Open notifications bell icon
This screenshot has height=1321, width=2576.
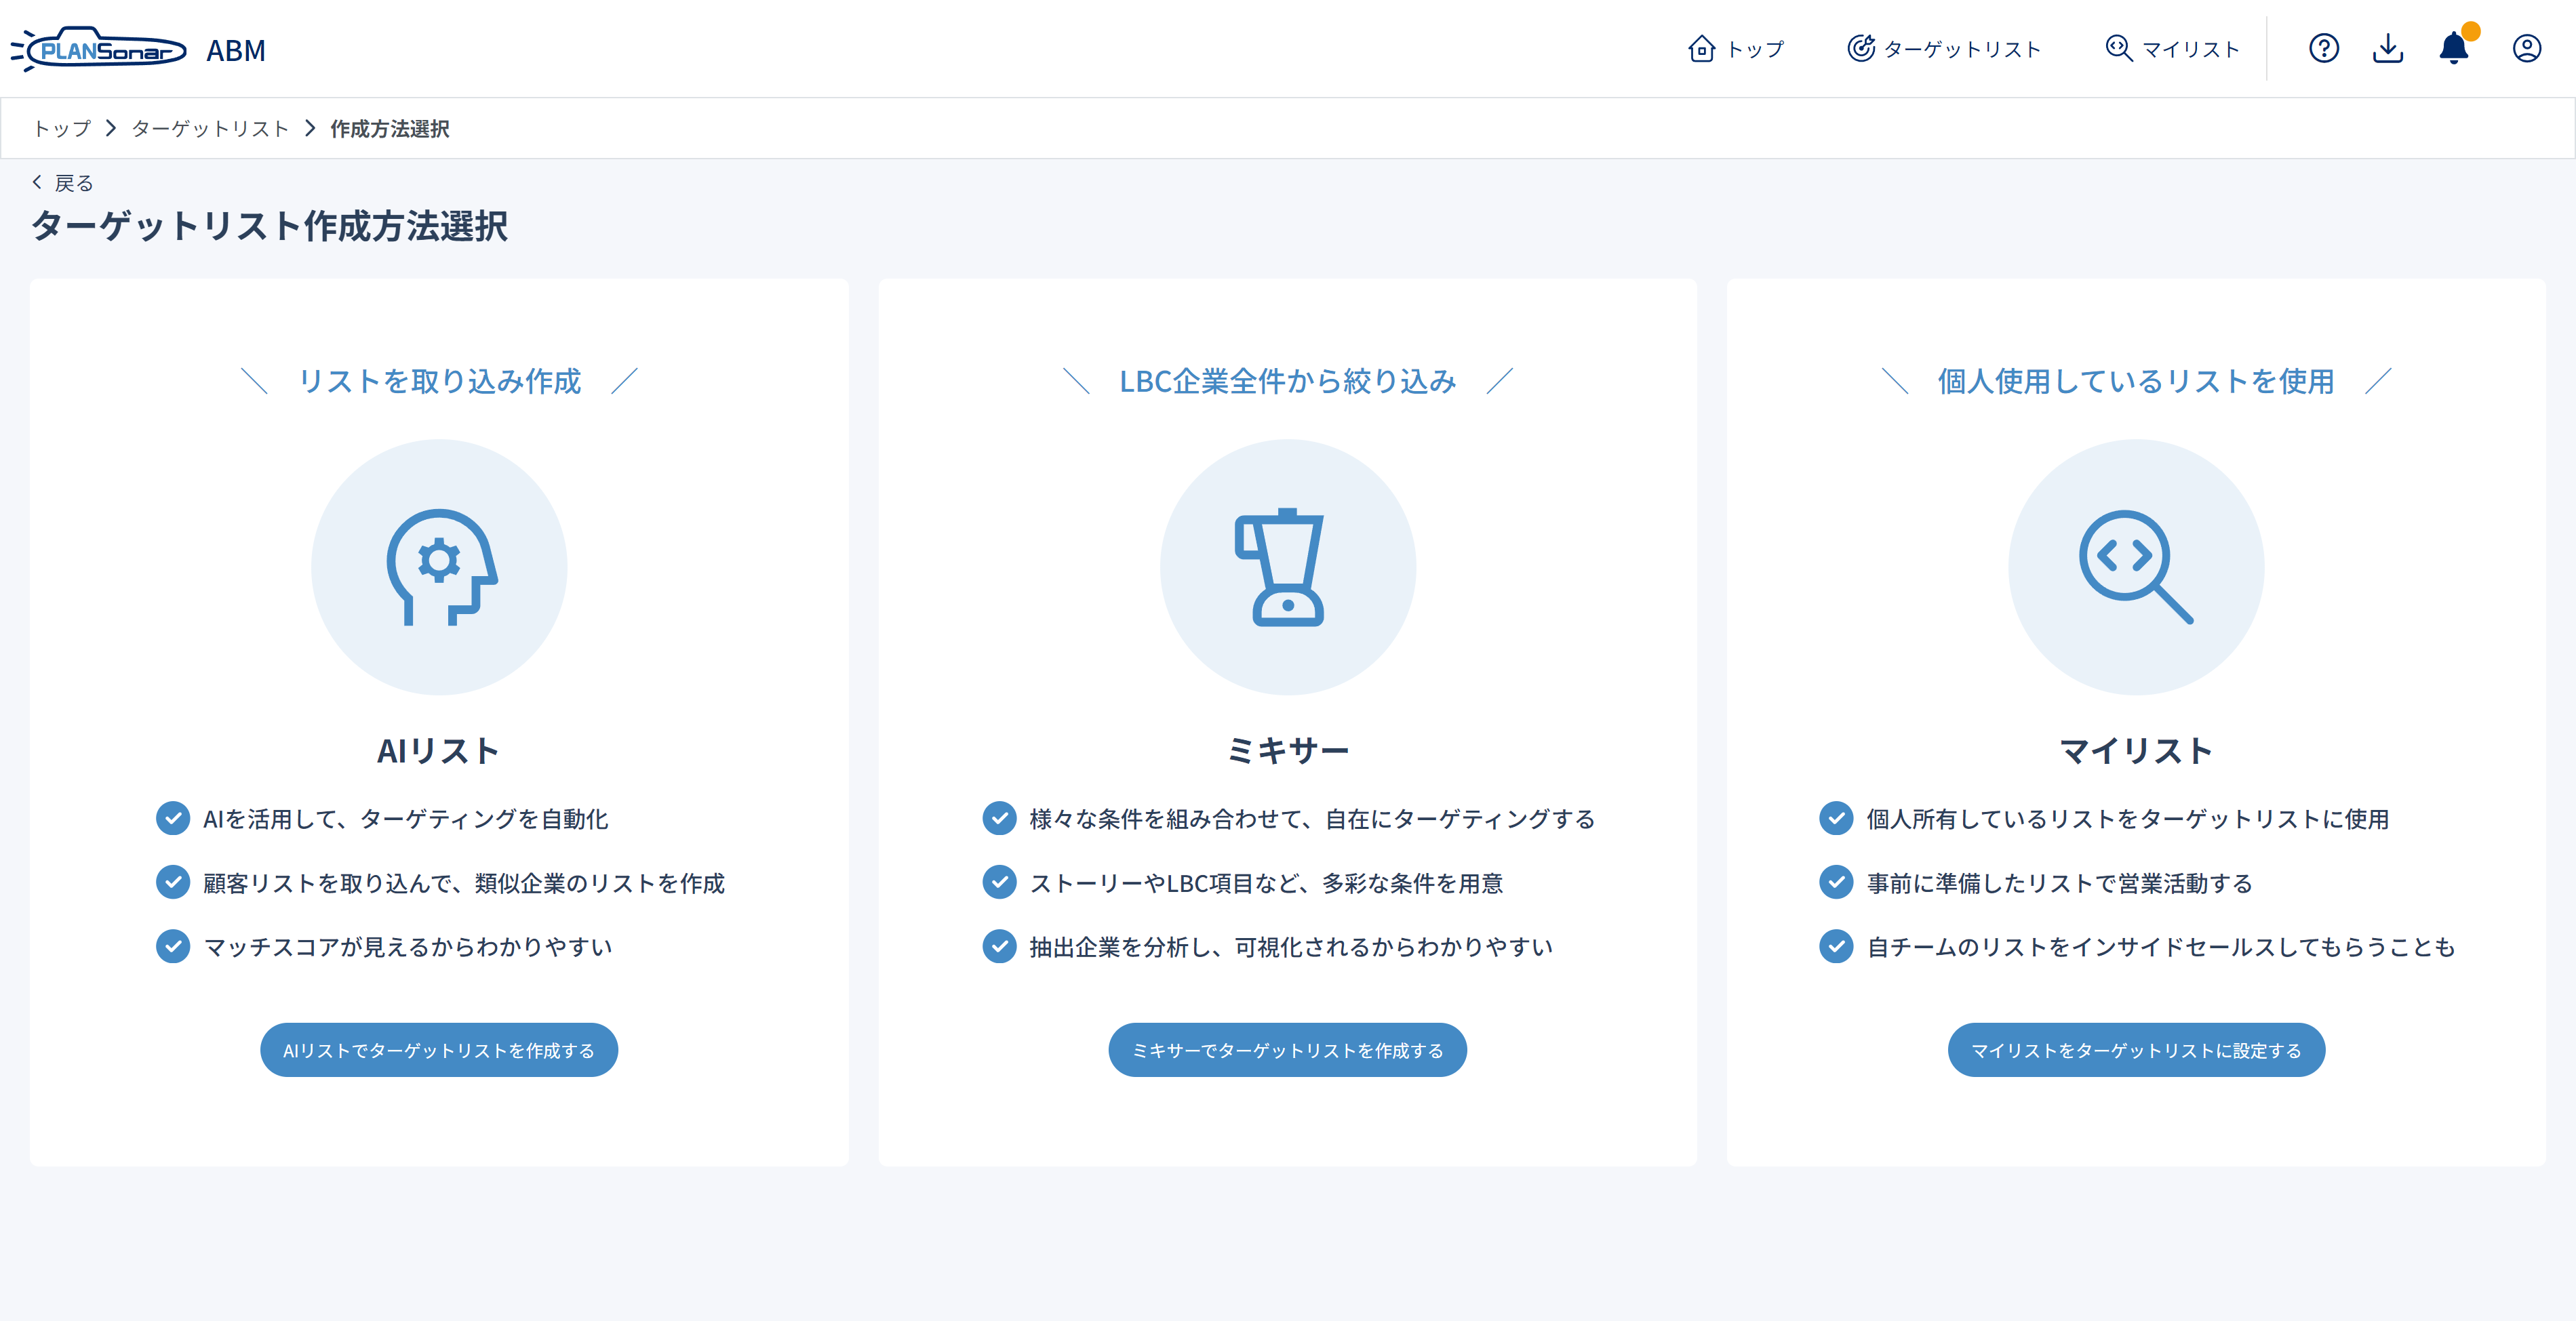[x=2453, y=48]
